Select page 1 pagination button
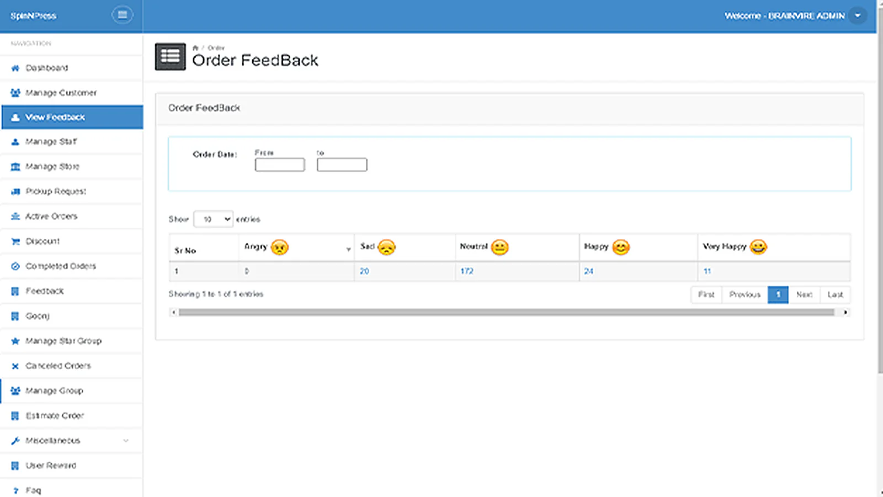Image resolution: width=883 pixels, height=497 pixels. (x=778, y=295)
